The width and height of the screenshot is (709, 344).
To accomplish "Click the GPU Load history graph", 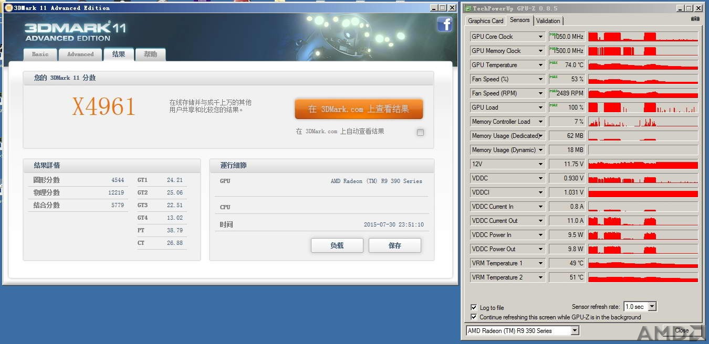I will (x=643, y=107).
